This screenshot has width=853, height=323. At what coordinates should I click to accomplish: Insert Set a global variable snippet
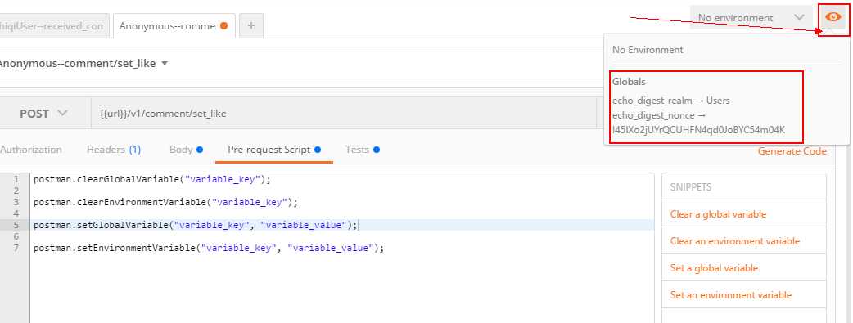tap(714, 268)
